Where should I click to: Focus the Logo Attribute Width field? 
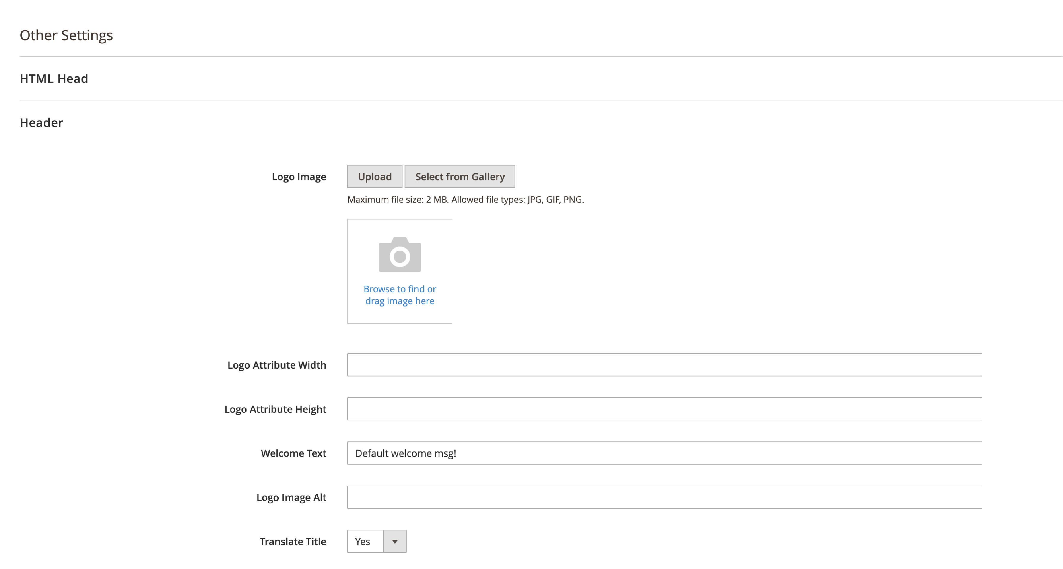tap(664, 365)
